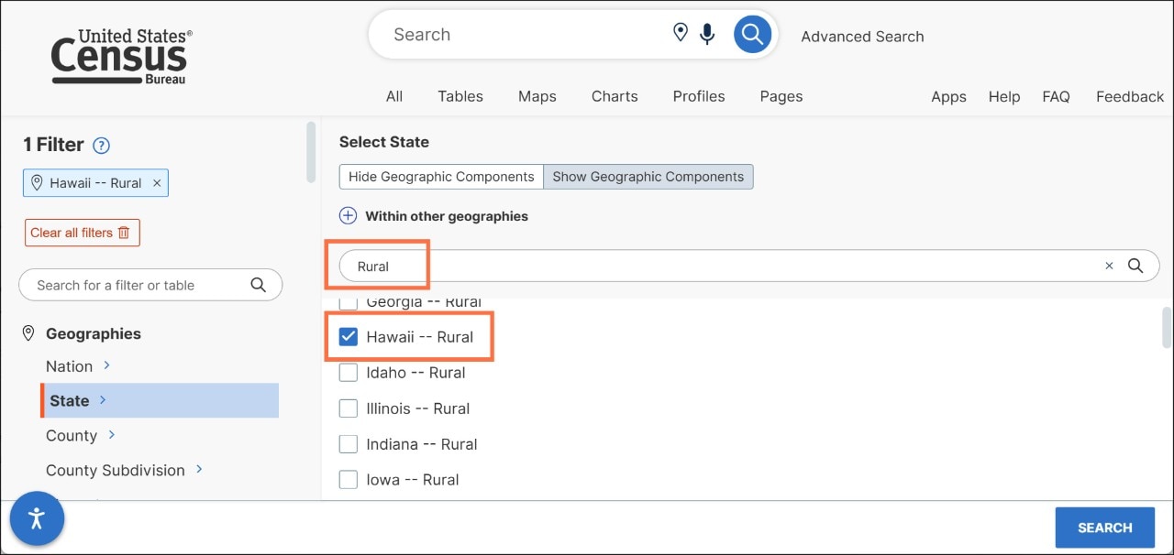Open the accessibility options button
Image resolution: width=1174 pixels, height=555 pixels.
[37, 518]
